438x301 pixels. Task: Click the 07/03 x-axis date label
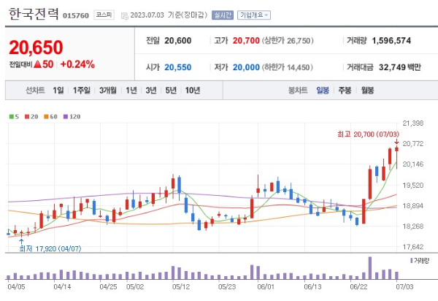pyautogui.click(x=404, y=286)
